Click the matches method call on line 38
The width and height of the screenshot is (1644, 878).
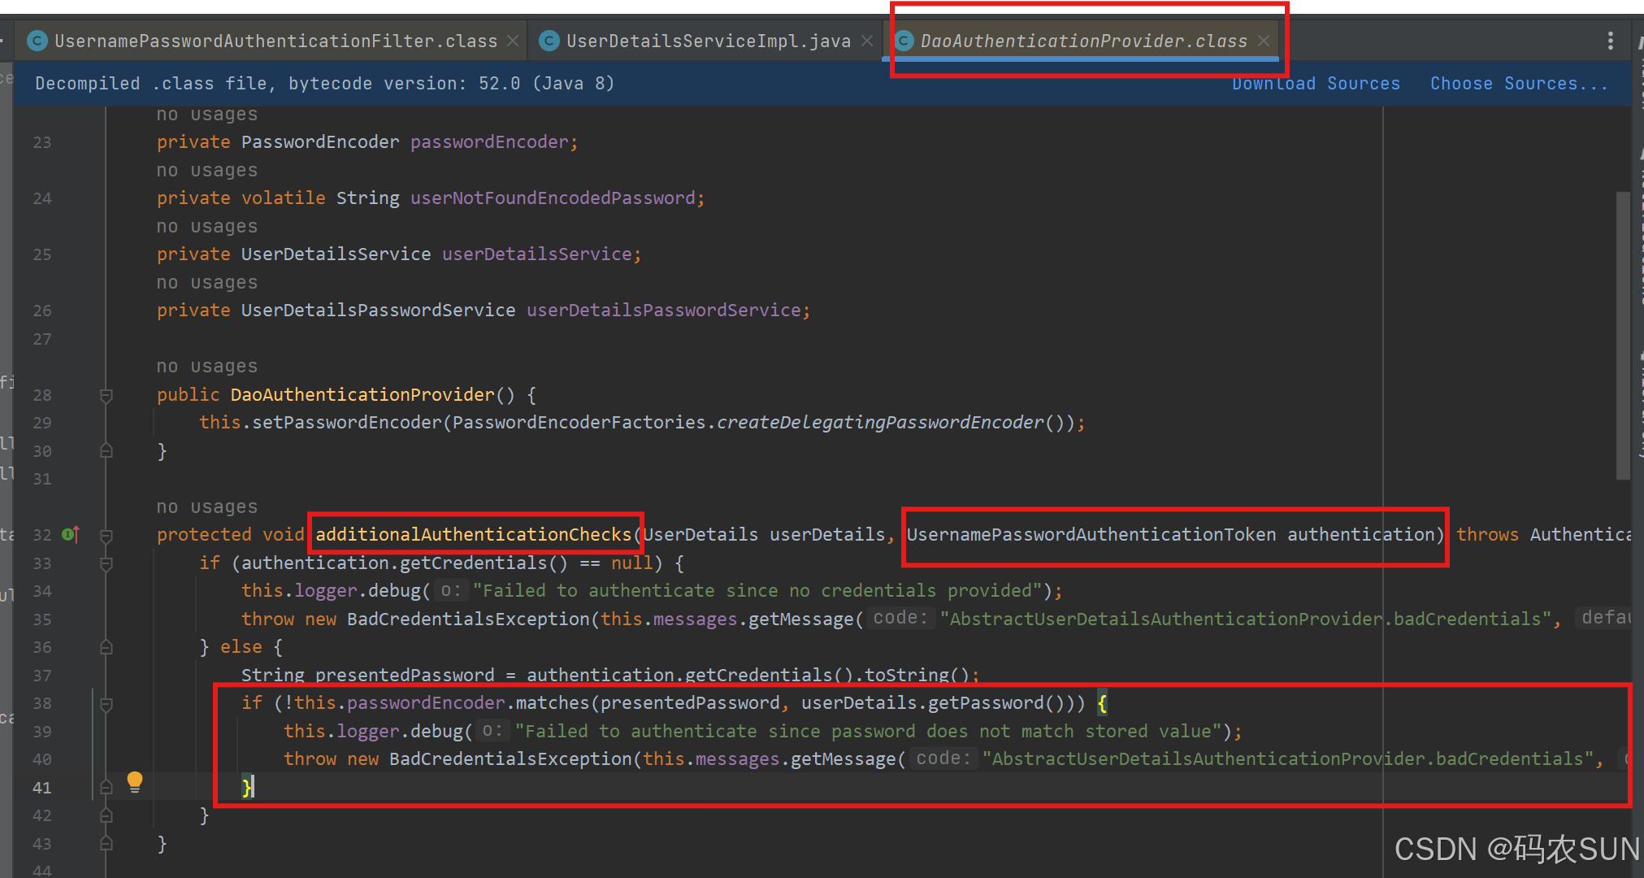pos(553,702)
